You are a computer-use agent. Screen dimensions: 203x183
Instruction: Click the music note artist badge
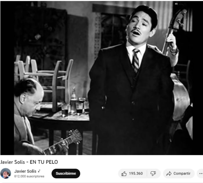[x=39, y=171]
